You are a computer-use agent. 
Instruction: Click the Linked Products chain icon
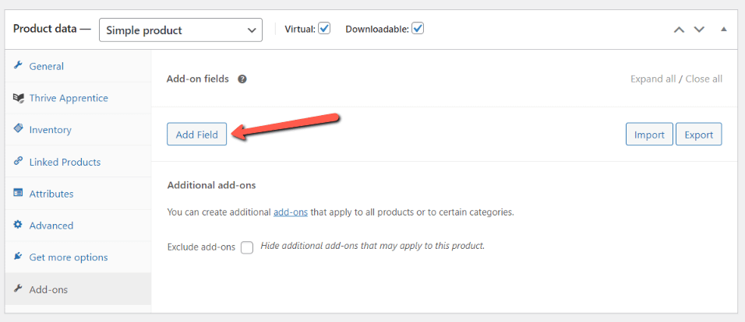coord(18,162)
